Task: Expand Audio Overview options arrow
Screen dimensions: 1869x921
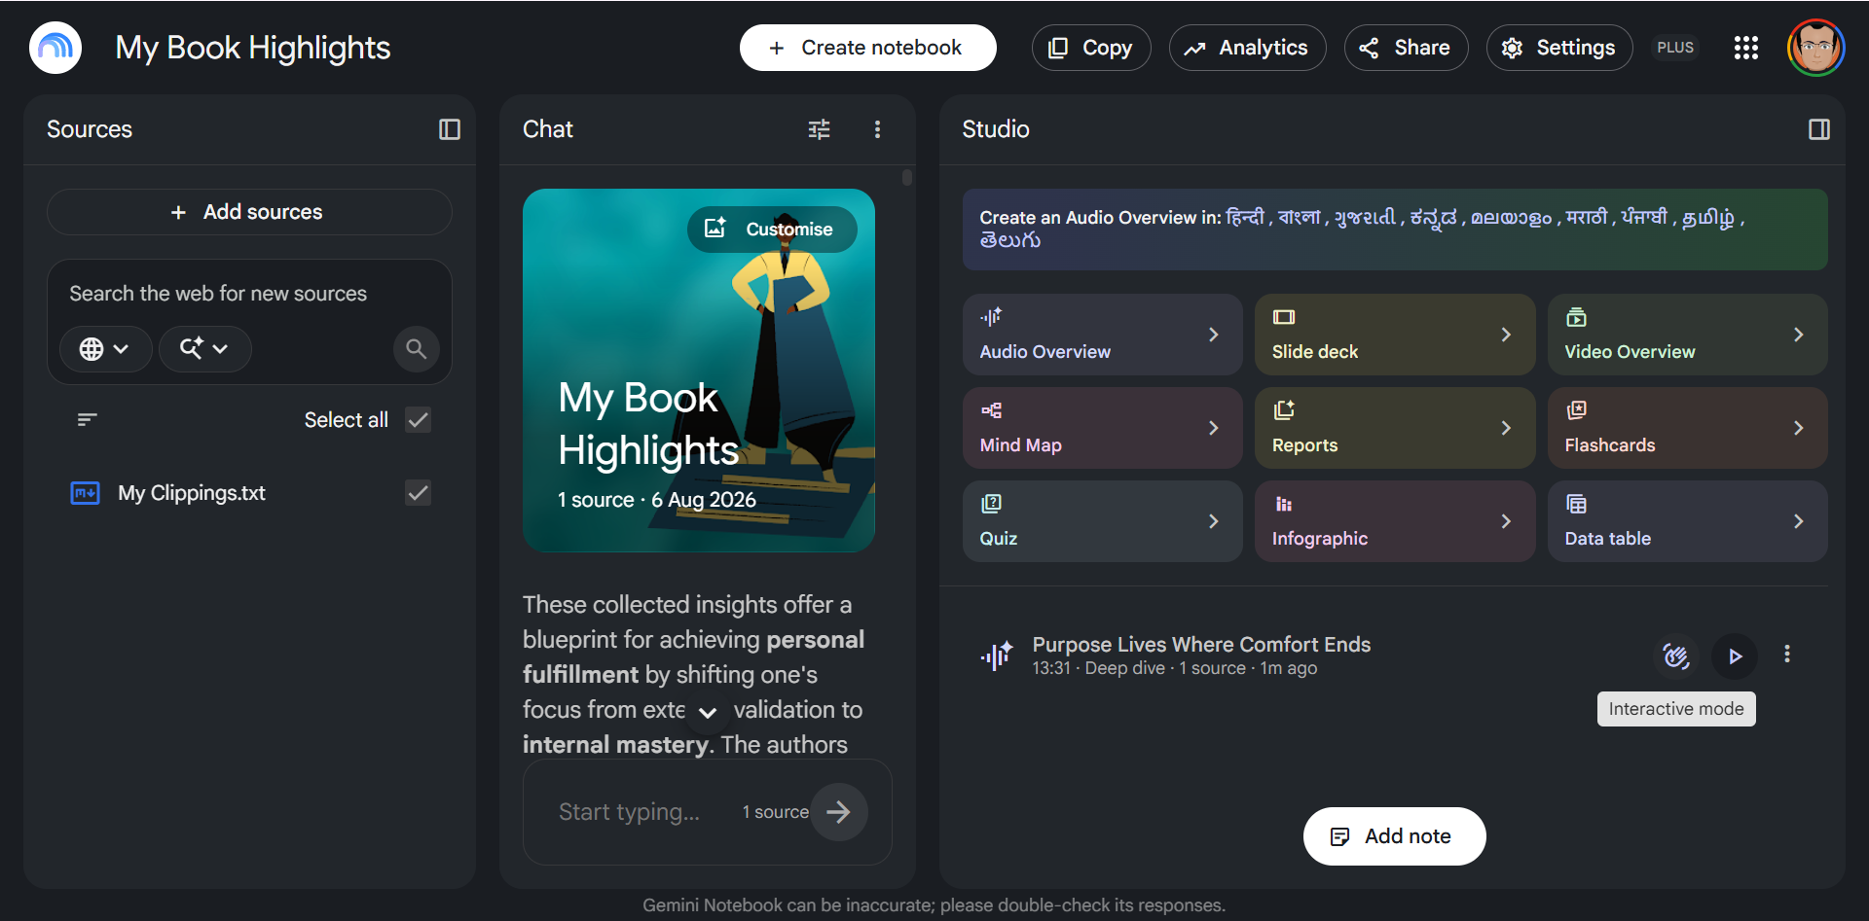Action: (x=1214, y=335)
